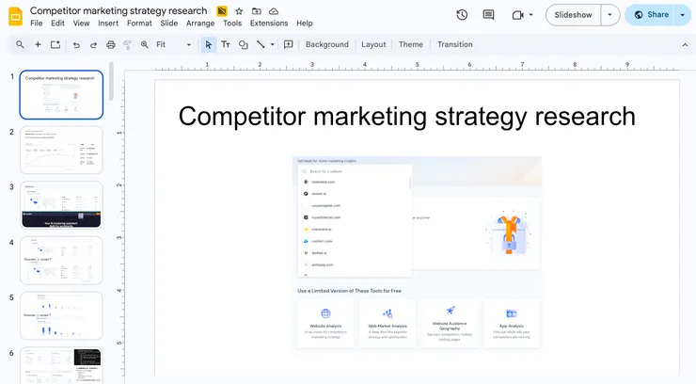Select the line tool
This screenshot has height=384, width=696.
[261, 44]
